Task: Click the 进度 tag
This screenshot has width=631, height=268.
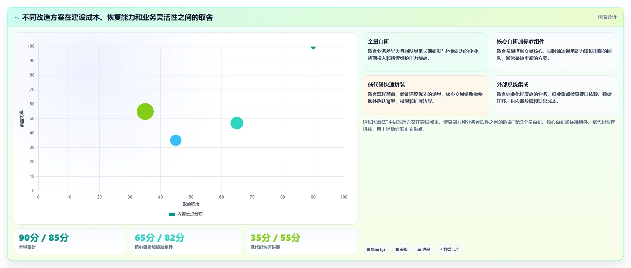Action: point(424,249)
